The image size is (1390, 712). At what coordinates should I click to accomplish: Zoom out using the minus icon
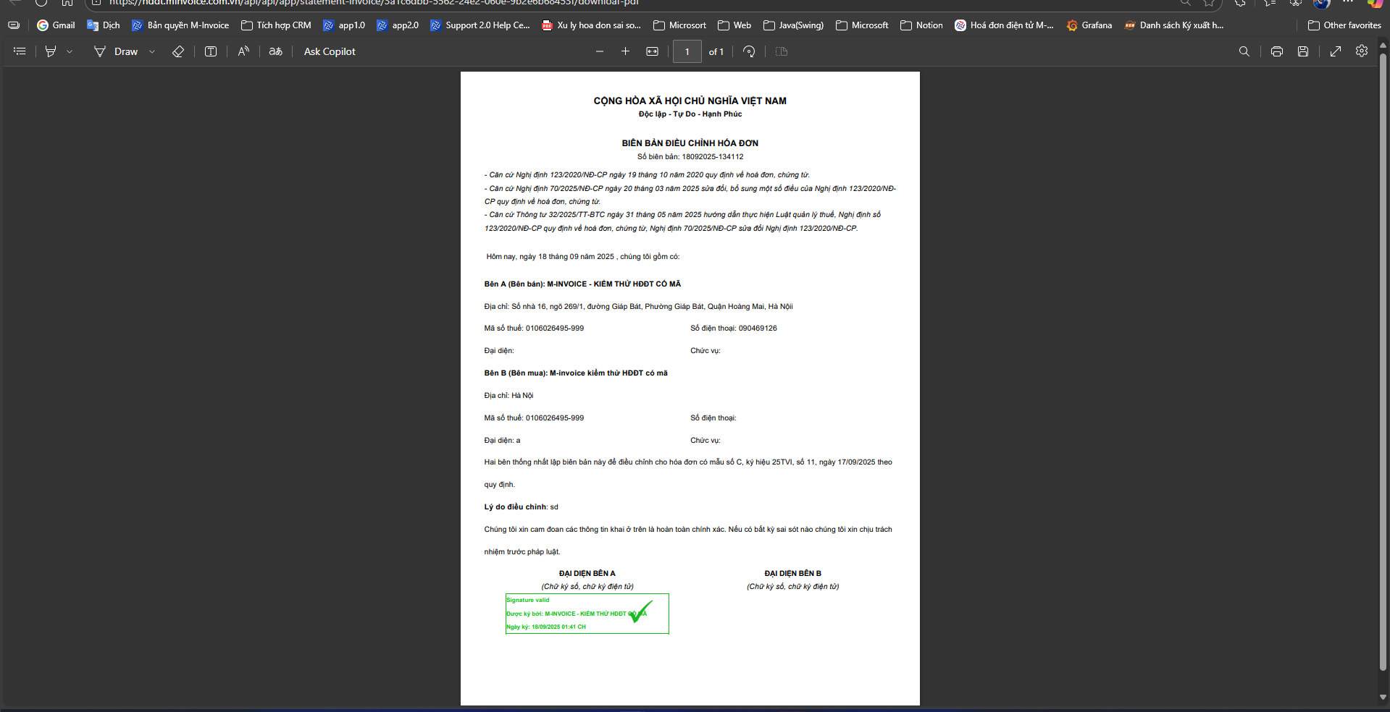tap(600, 51)
